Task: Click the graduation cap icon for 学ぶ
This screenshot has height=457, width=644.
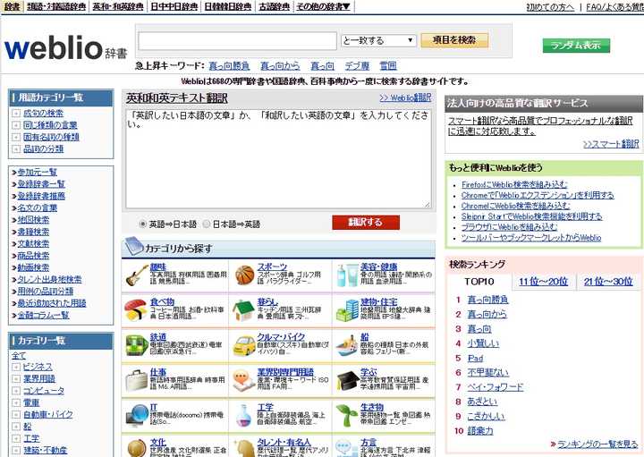Action: click(x=348, y=380)
